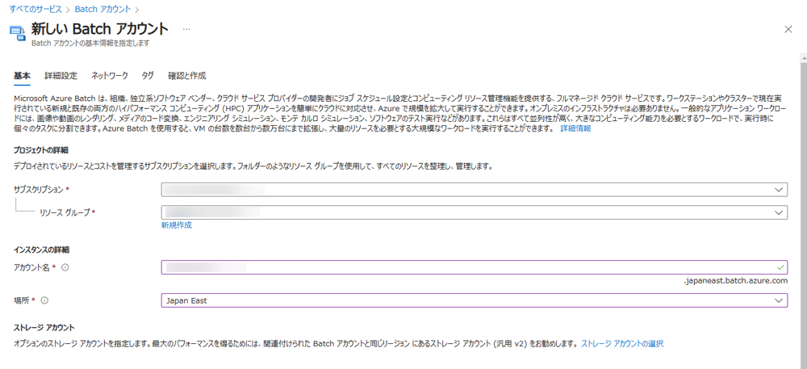The width and height of the screenshot is (807, 369).
Task: Switch to the タグ tab
Action: tap(148, 76)
